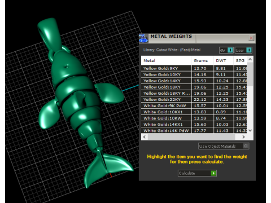Select the Yellow Gold:18KY R... row

pos(194,93)
